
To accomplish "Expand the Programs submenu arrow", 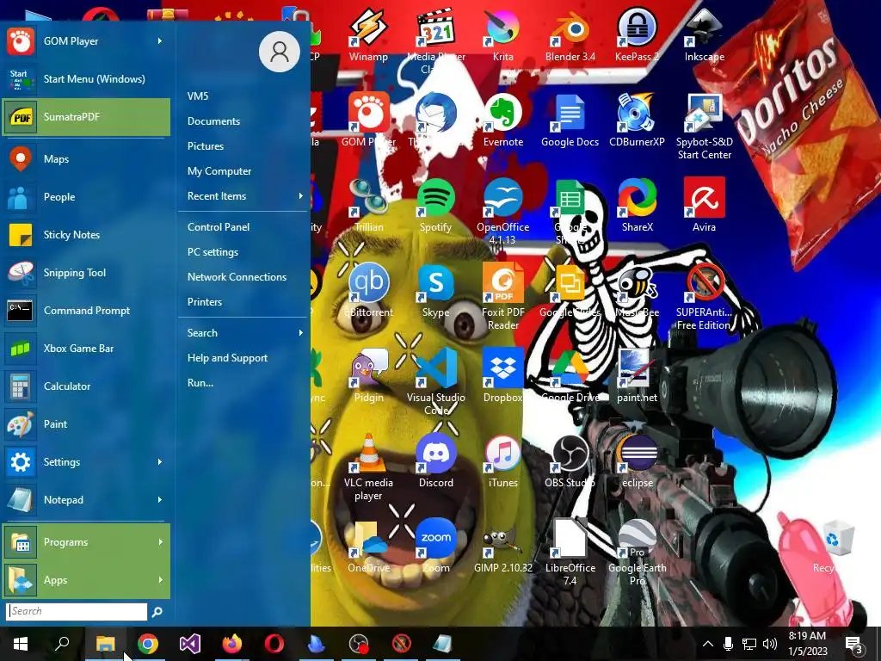I will point(160,542).
